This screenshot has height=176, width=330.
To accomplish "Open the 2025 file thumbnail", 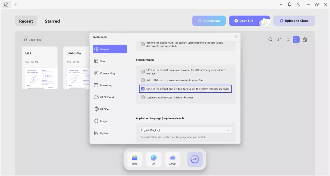I will 40,68.
